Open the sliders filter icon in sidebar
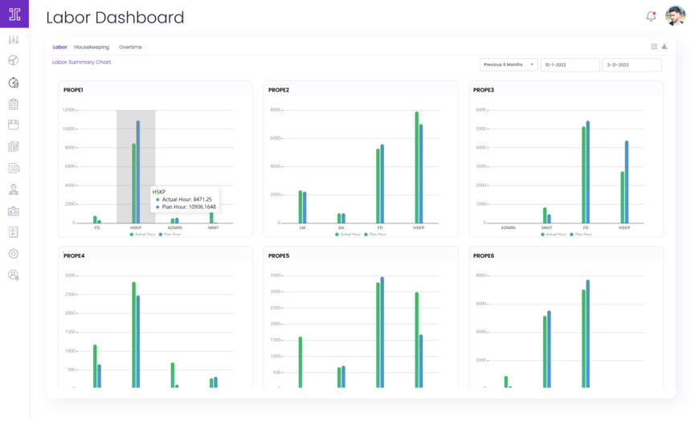 [x=14, y=39]
